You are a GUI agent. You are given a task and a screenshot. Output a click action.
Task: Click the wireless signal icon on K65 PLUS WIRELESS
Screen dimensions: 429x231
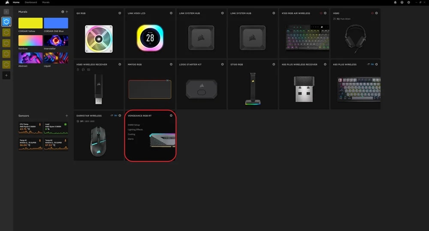(368, 64)
